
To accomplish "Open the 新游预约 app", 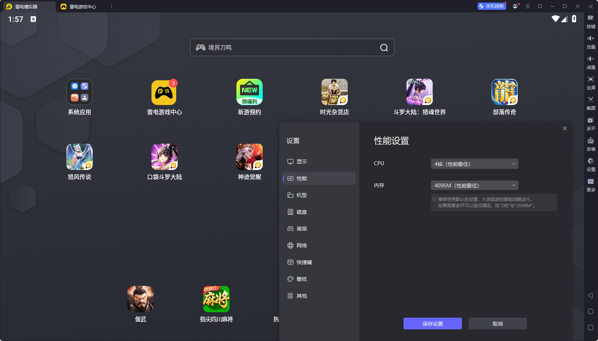I will tap(250, 92).
